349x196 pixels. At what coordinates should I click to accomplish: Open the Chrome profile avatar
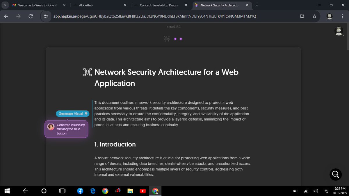330,17
